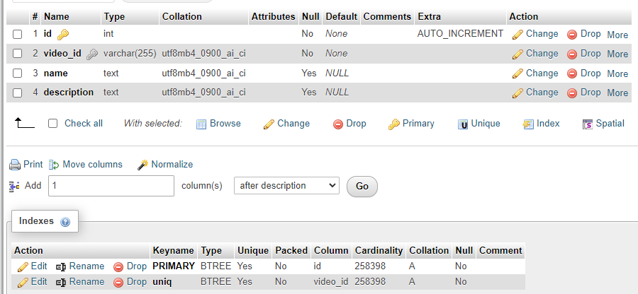Tick the description column checkbox
Viewport: 638px width, 294px height.
[18, 93]
